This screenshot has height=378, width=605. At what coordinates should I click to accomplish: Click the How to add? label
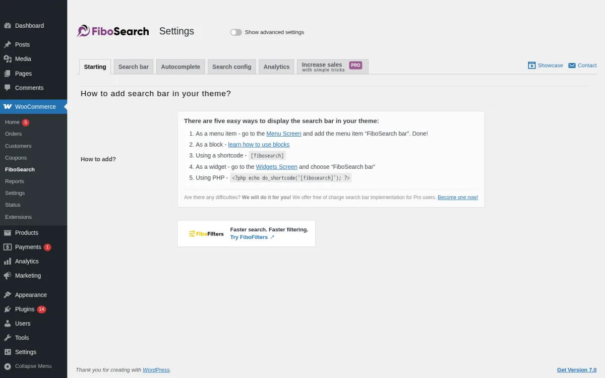coord(98,159)
